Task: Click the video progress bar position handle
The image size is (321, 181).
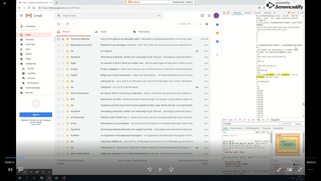Action: pyautogui.click(x=22, y=157)
